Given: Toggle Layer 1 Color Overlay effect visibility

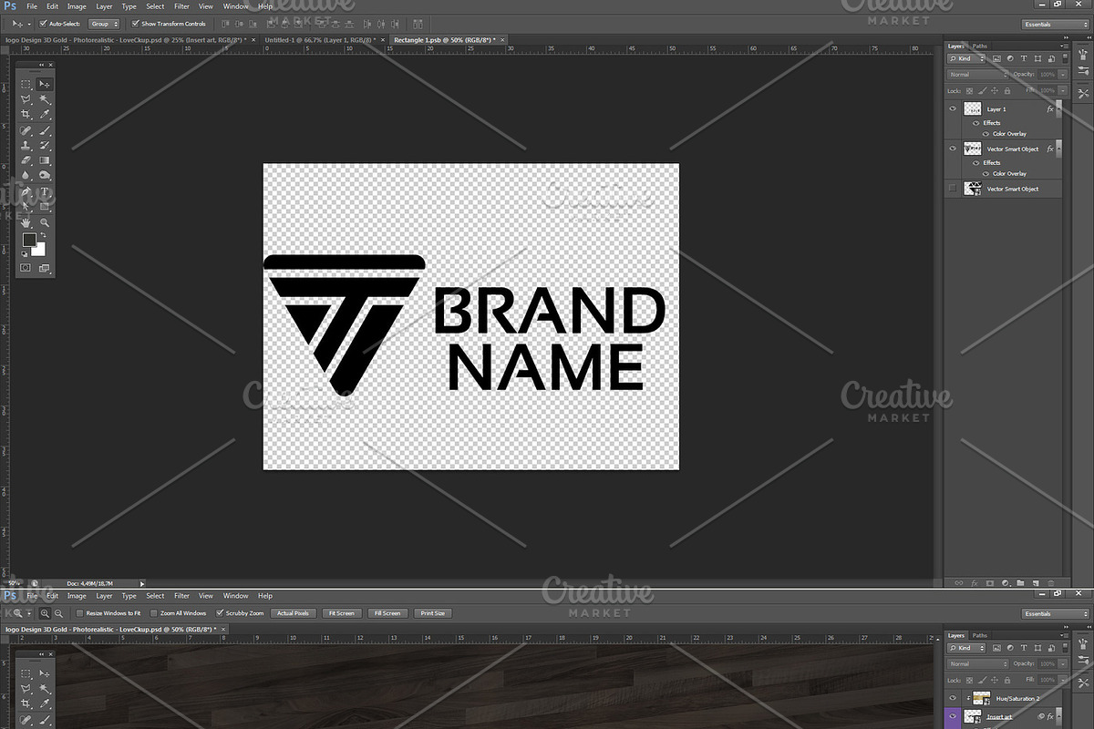Looking at the screenshot, I should pos(986,134).
